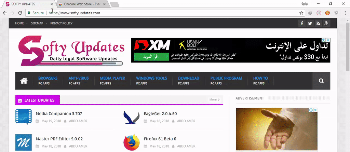The height and width of the screenshot is (152, 350).
Task: Bookmark page with the star icon
Action: (301, 13)
